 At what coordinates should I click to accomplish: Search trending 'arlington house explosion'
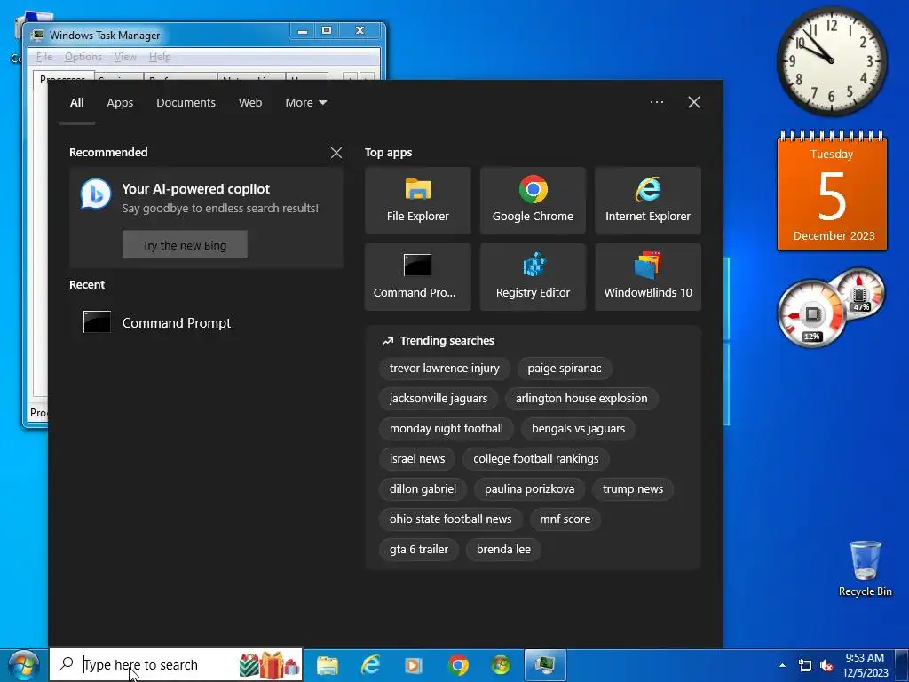[x=582, y=399]
